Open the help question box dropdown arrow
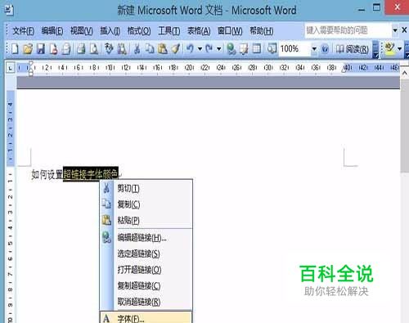 tap(395, 30)
